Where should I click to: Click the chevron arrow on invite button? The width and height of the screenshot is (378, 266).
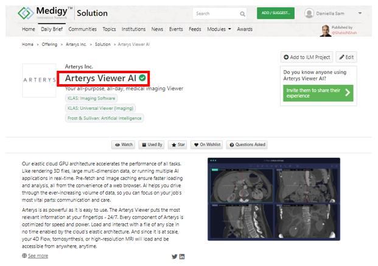[348, 93]
